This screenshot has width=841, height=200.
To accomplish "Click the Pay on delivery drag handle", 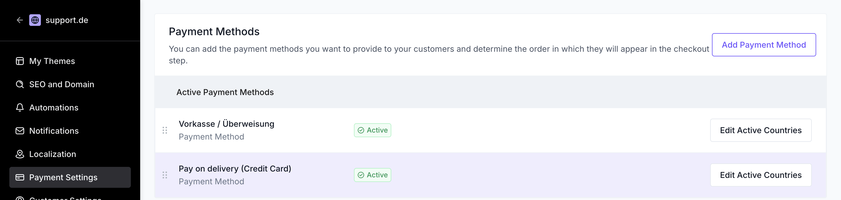I will (165, 175).
